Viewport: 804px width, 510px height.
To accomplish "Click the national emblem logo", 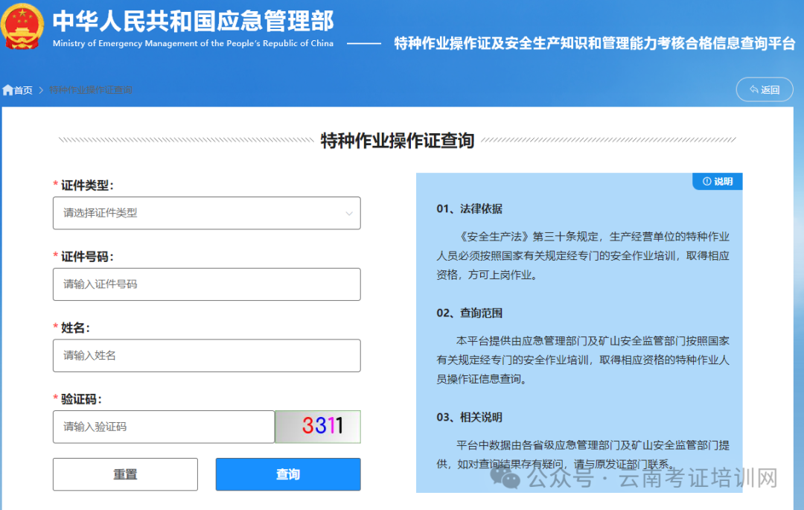I will coord(22,25).
